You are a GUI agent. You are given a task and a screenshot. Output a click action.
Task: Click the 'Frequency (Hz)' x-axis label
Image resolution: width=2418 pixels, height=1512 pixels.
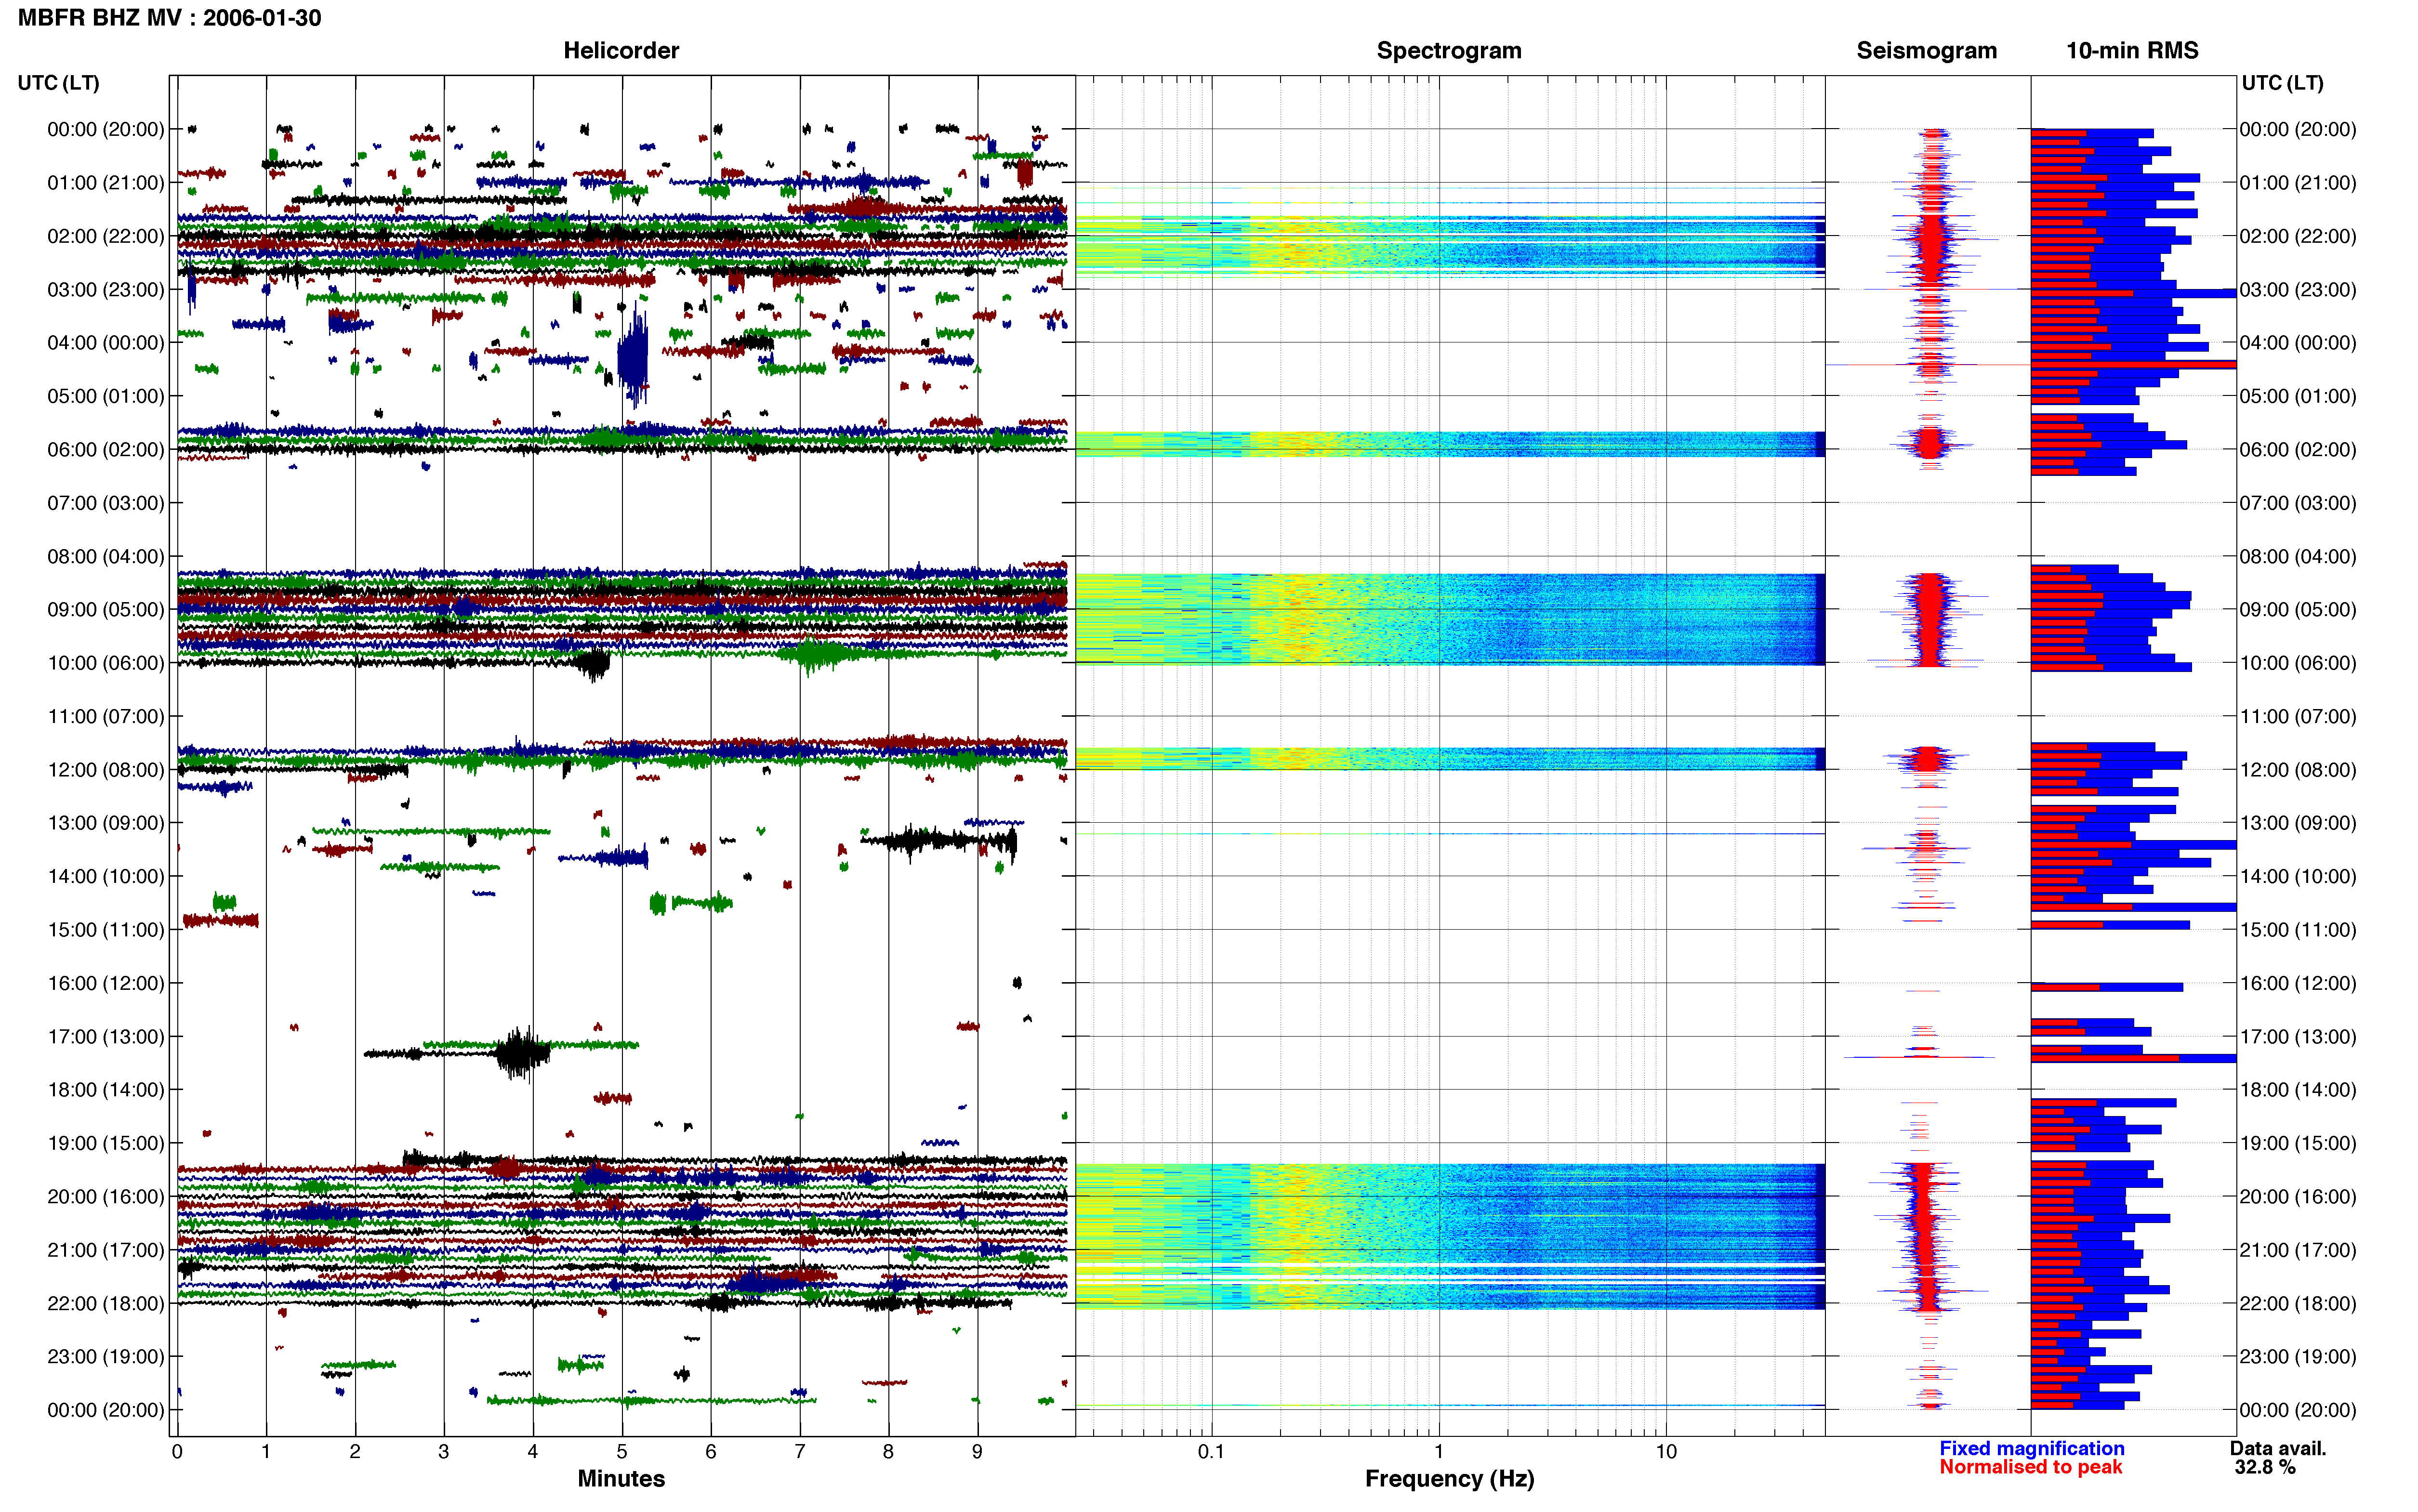pos(1449,1479)
